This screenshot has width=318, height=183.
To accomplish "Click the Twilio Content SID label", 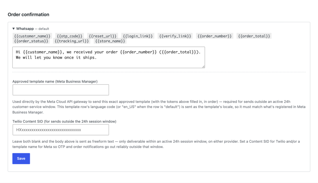I will pyautogui.click(x=64, y=121).
